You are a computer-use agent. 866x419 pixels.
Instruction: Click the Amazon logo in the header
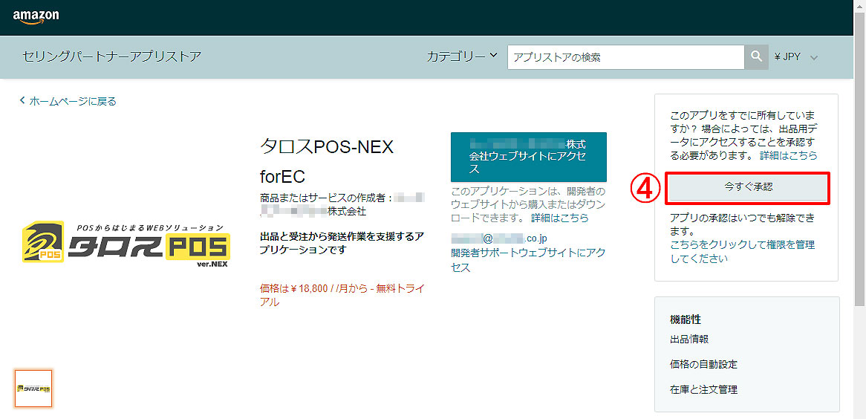36,16
